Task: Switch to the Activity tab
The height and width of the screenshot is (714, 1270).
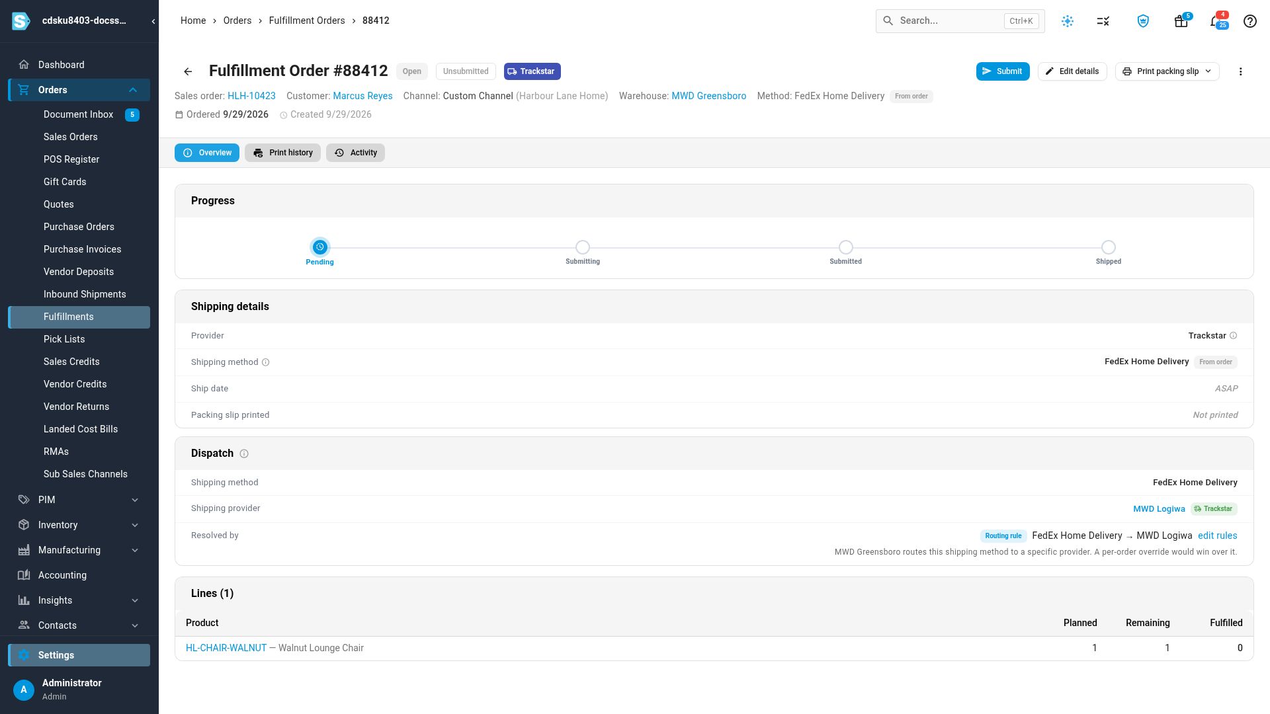Action: click(355, 153)
